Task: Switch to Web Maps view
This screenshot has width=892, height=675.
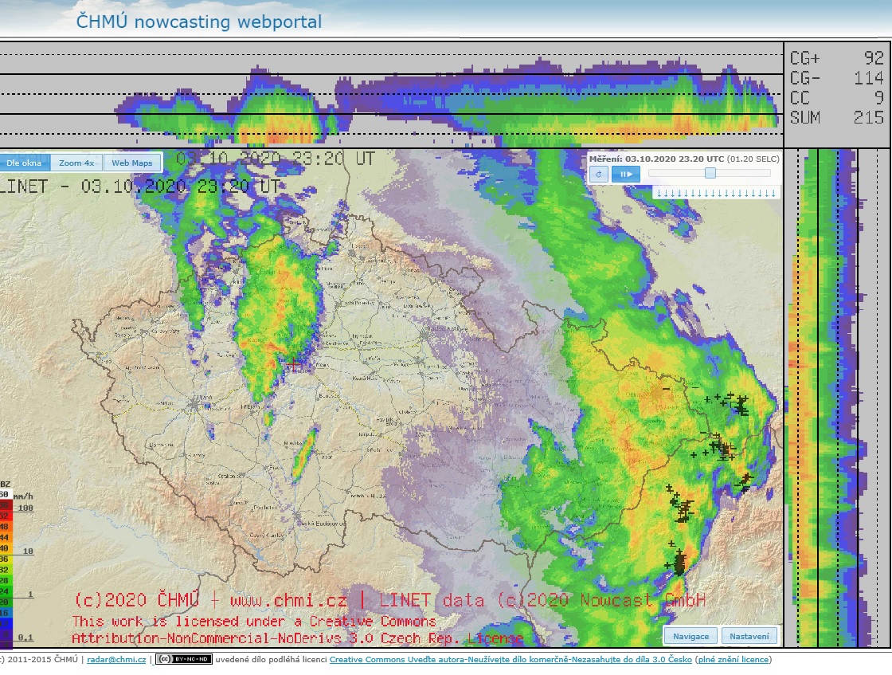Action: [x=131, y=163]
